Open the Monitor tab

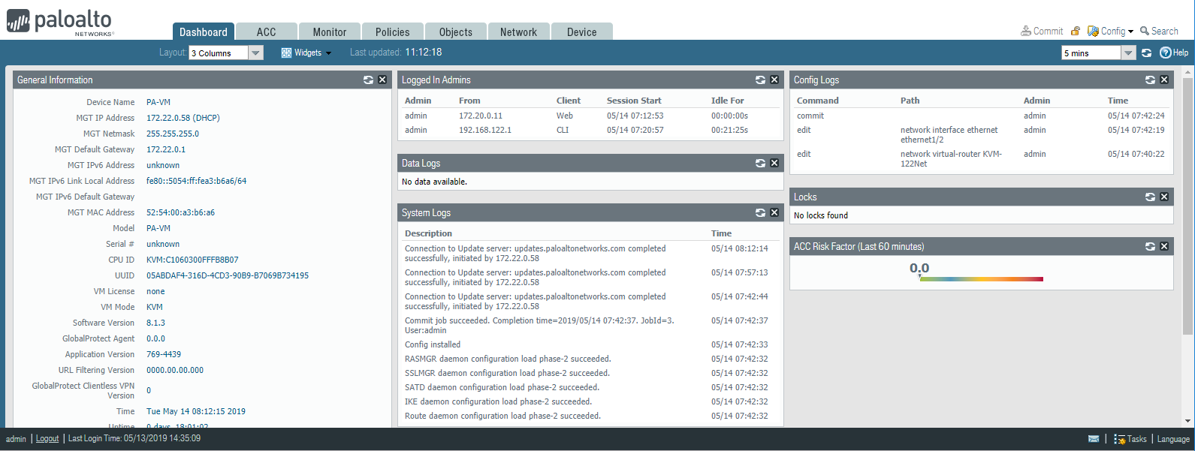point(330,32)
